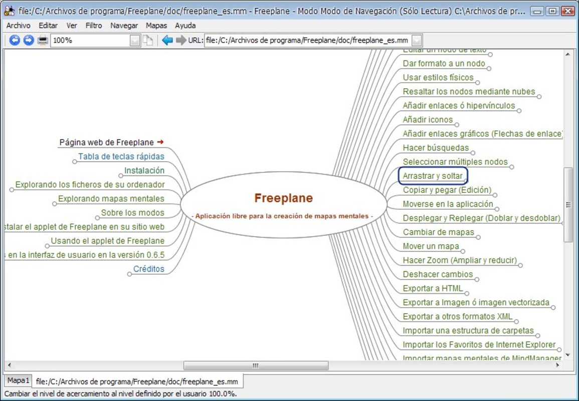This screenshot has height=401, width=579.
Task: Expand the fold circle on Exportar a HTML
Action: 467,294
